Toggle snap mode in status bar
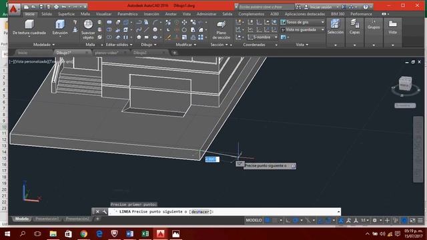 coord(275,220)
